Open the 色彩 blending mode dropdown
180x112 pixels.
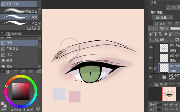click(x=164, y=28)
